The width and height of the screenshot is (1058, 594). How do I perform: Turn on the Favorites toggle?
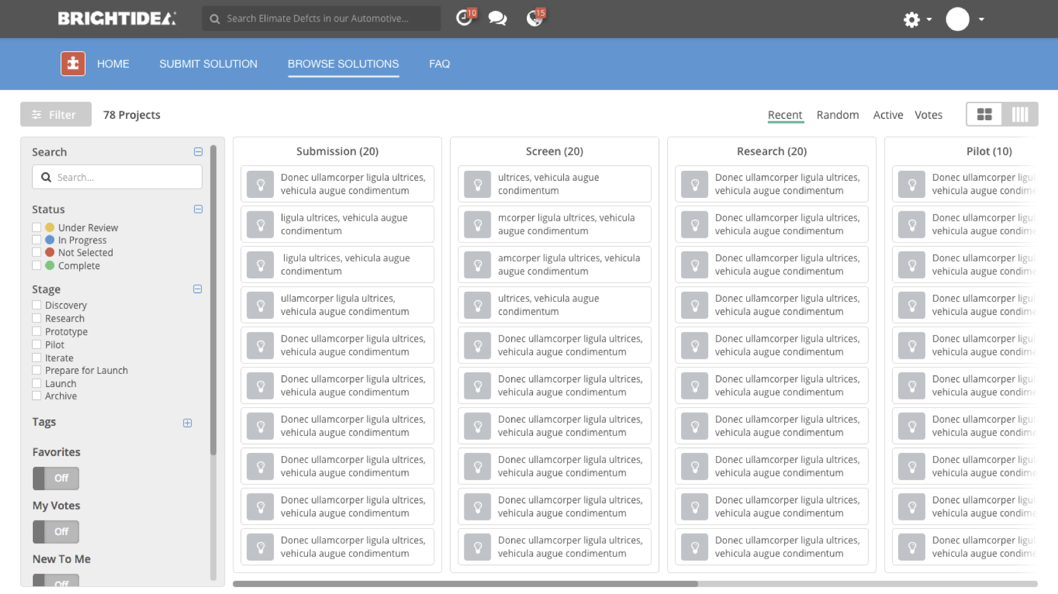pos(56,478)
